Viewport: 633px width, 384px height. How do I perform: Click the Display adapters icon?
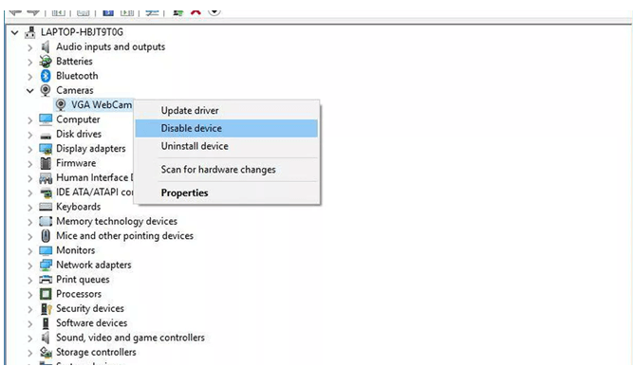coord(46,149)
